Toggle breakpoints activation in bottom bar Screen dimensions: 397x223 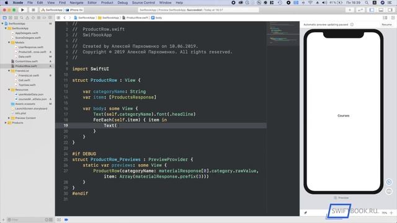(66, 220)
